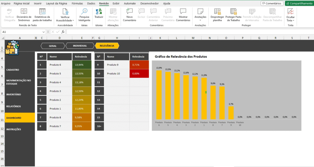Click the GERAL dashboard button
The width and height of the screenshot is (314, 167).
[x=53, y=46]
